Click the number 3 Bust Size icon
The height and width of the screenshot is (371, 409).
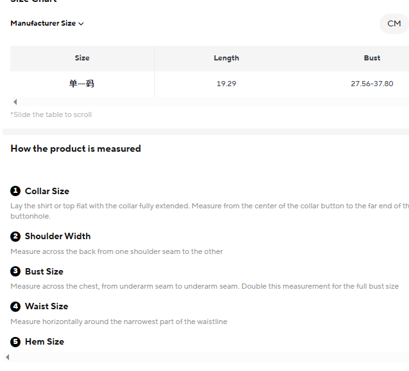pyautogui.click(x=15, y=271)
